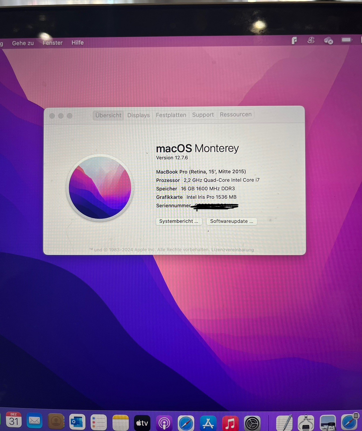This screenshot has height=431, width=362.
Task: Click the Softwareupdate button
Action: pos(232,221)
